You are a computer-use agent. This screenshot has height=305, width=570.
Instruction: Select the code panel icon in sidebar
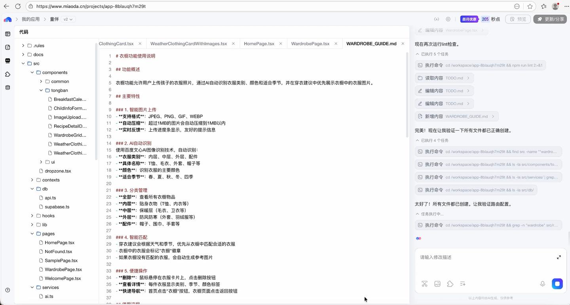(7, 61)
